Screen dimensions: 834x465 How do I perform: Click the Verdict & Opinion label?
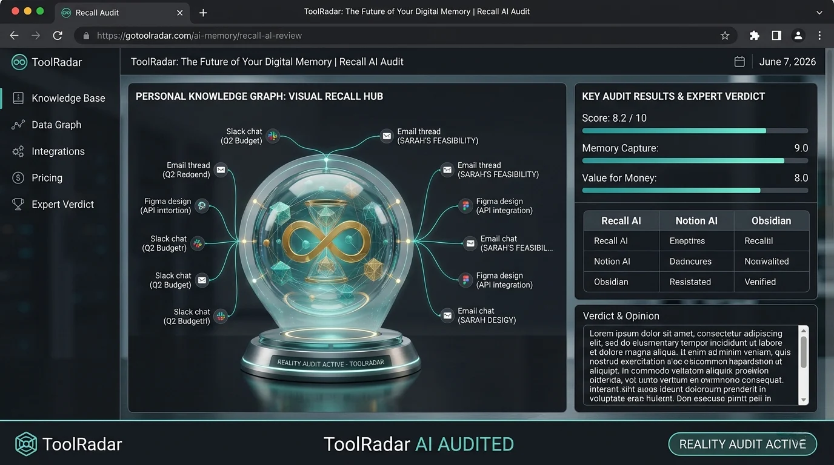tap(621, 316)
